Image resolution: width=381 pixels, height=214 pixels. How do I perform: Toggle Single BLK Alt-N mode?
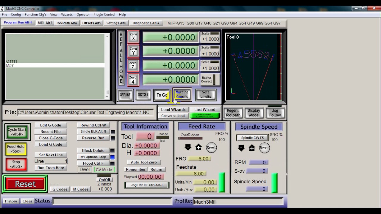tap(93, 131)
